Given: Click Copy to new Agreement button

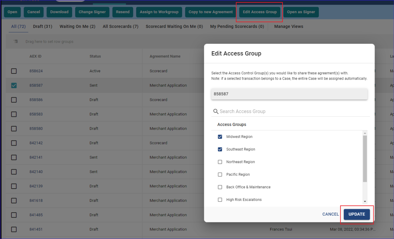Looking at the screenshot, I should click(x=211, y=12).
